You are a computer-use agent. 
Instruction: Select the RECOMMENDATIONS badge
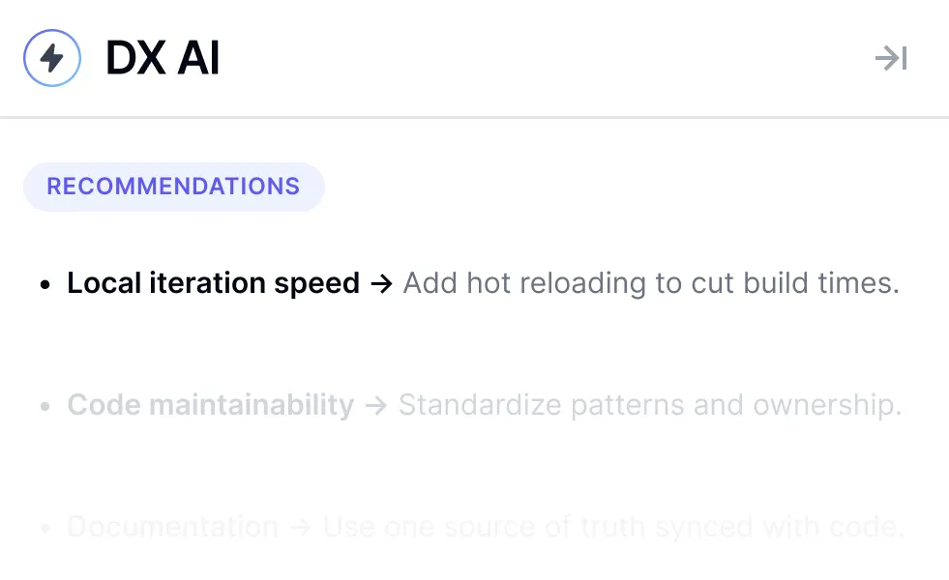pos(173,187)
